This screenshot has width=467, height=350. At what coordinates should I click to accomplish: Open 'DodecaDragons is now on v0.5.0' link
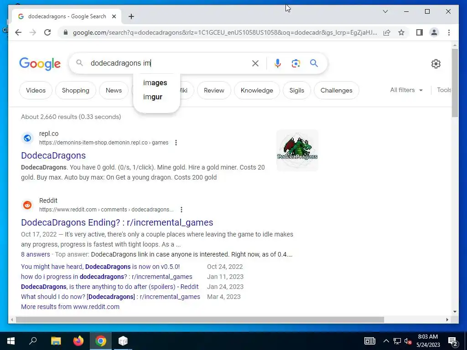tap(100, 267)
